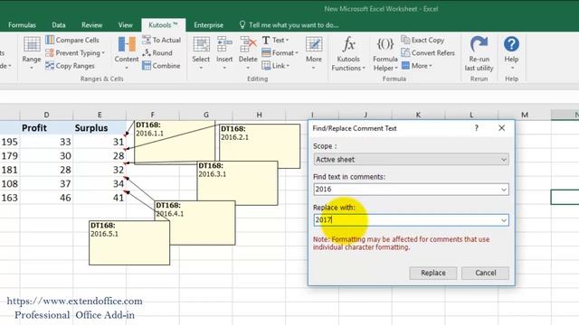Screen dimensions: 579x325
Task: Select column K header
Action: click(x=418, y=115)
